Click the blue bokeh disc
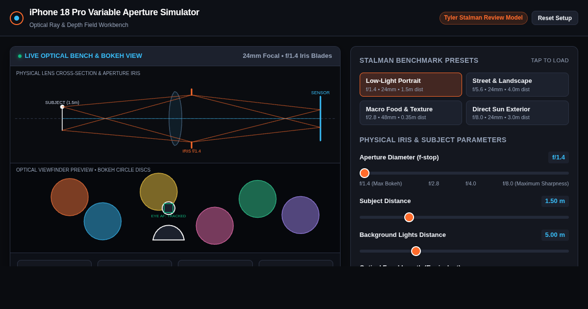Viewport: 588px width, 309px height. (102, 221)
